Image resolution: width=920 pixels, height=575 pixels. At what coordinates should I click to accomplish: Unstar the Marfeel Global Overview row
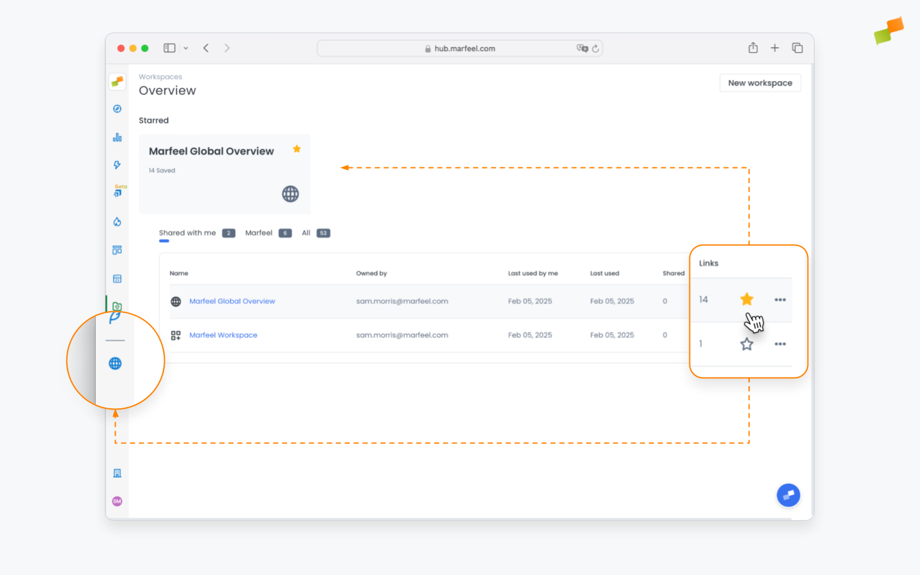(746, 299)
